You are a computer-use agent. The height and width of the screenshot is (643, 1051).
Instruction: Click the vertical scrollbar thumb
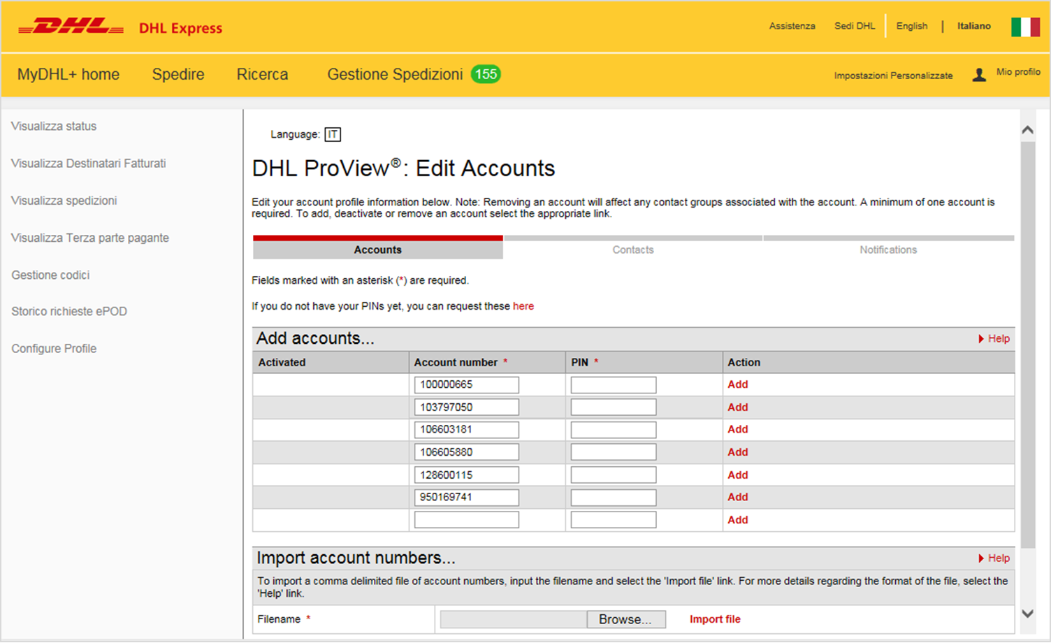1027,345
